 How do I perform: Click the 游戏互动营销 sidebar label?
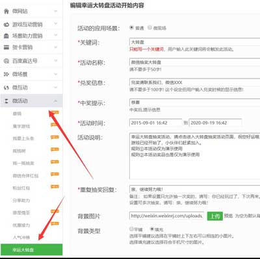27,25
